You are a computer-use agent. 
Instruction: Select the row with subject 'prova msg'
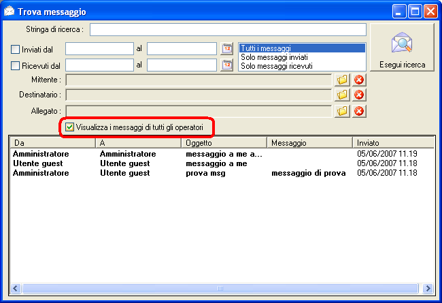[222, 173]
